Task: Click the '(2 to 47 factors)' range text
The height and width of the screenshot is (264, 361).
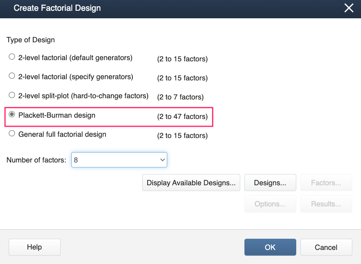Action: point(182,117)
